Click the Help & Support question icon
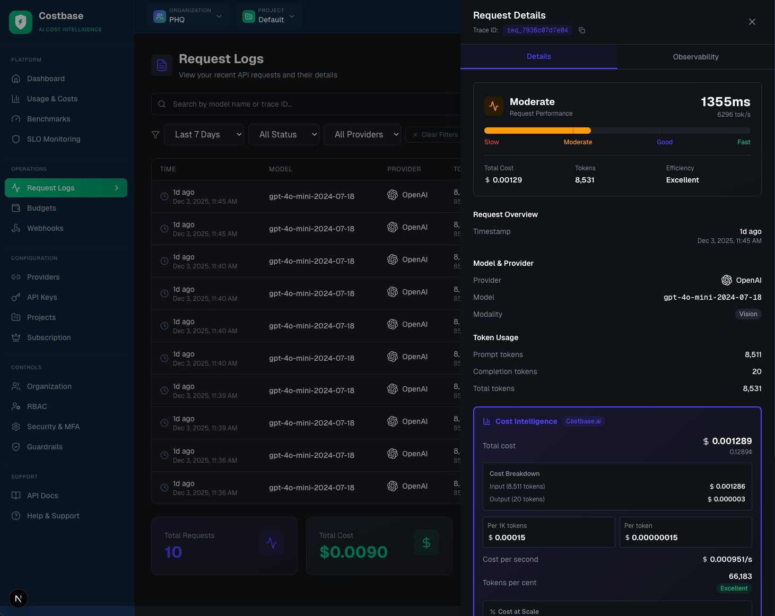The image size is (775, 616). point(16,516)
